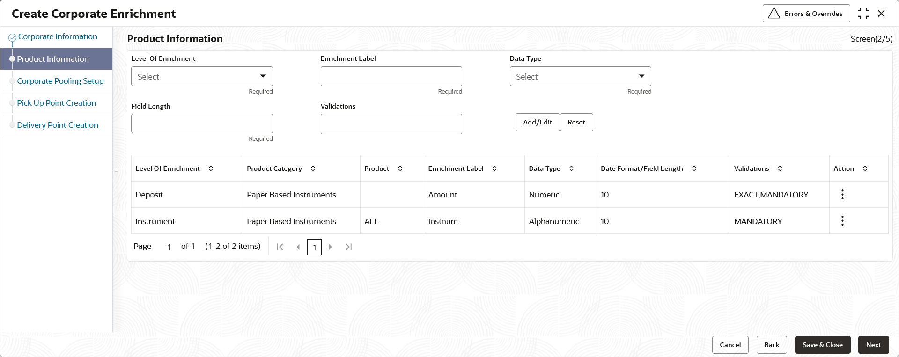Open the actions menu for the Instrument row
The width and height of the screenshot is (899, 357).
click(x=842, y=221)
